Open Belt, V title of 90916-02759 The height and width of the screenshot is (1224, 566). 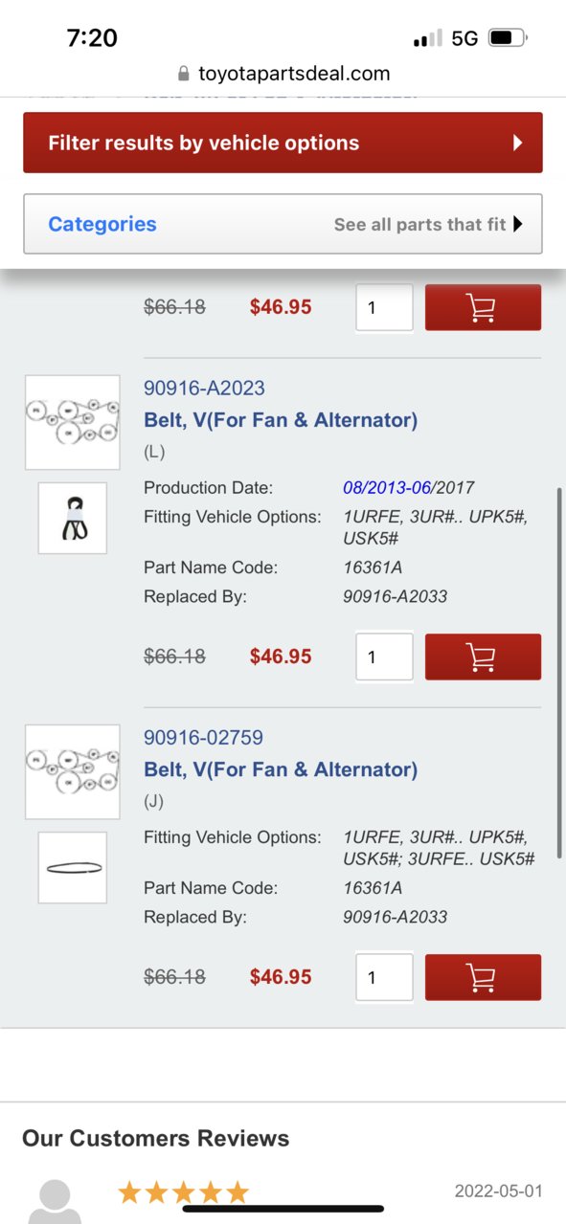point(281,768)
